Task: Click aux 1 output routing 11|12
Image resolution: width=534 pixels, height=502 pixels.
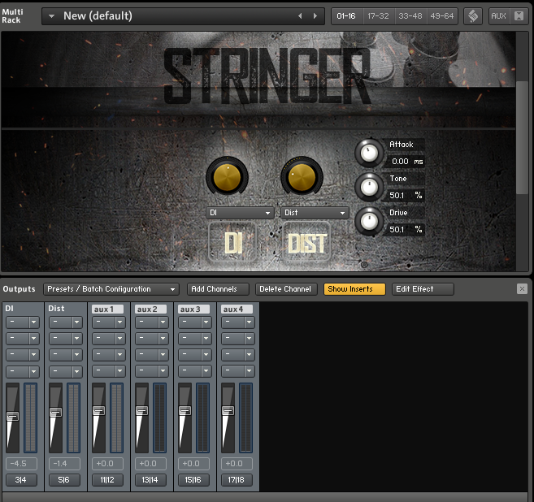Action: click(x=107, y=480)
